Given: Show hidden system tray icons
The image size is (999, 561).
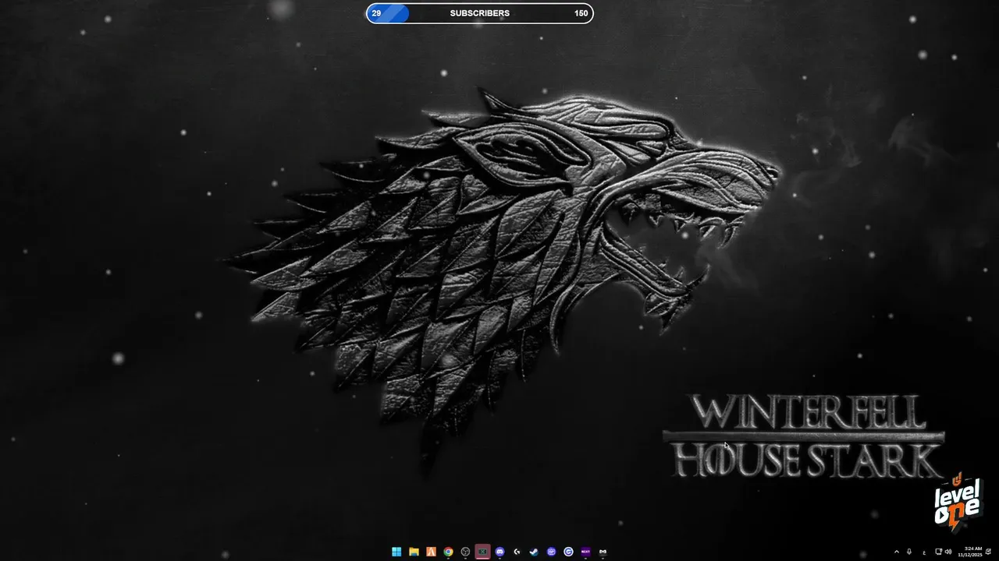Looking at the screenshot, I should pos(896,552).
